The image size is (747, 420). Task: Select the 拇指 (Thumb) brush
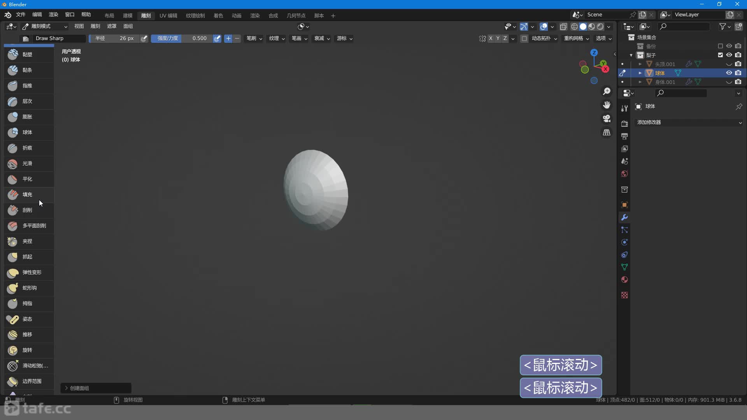[29, 303]
